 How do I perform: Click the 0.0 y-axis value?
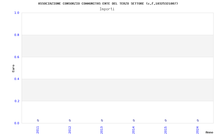tap(17, 123)
